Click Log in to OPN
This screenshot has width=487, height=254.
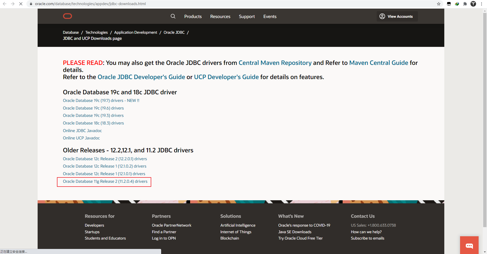[x=164, y=238]
